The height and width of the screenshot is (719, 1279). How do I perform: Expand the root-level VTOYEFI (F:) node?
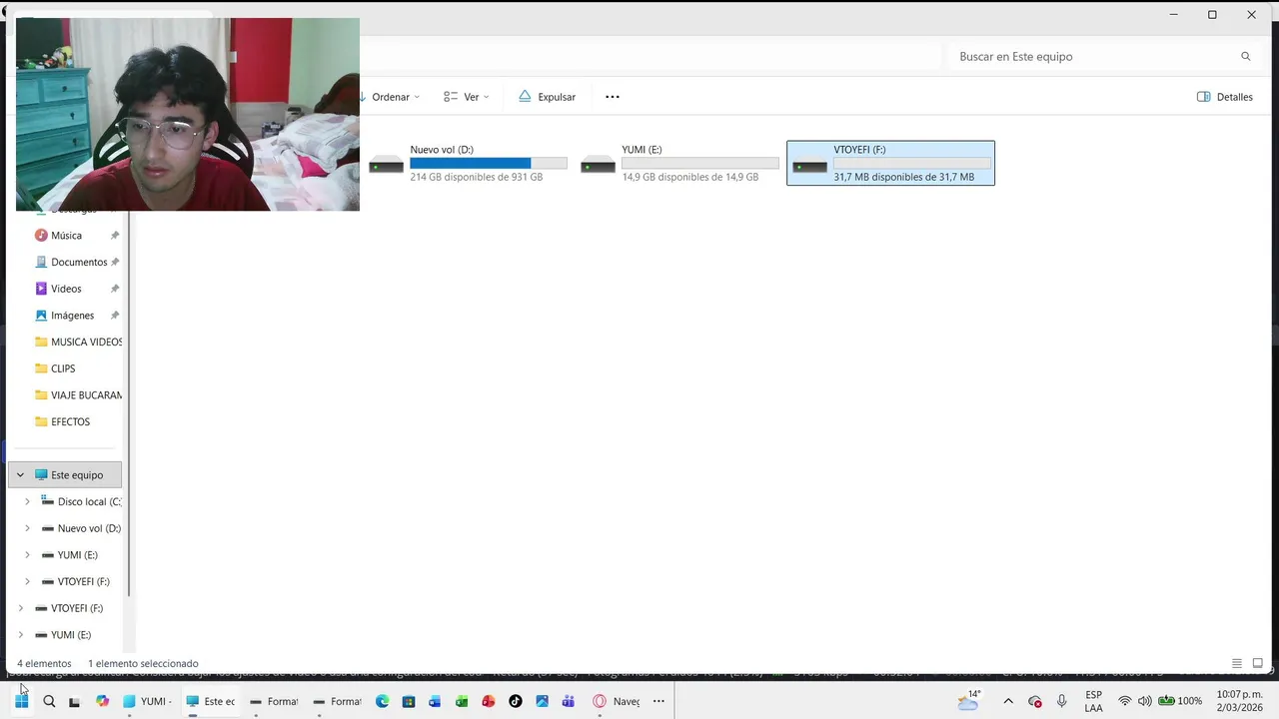20,608
